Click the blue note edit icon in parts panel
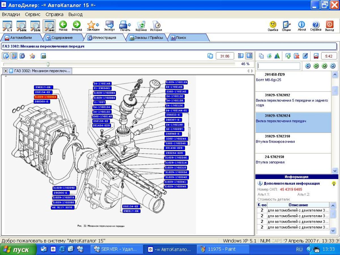 305,56
